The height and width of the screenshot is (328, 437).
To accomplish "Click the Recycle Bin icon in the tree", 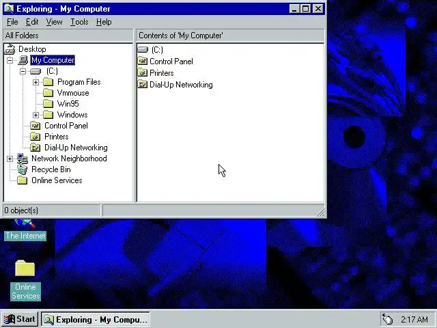I will tap(23, 169).
